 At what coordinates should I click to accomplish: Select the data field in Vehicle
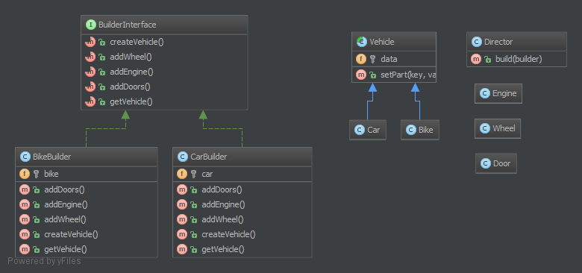(389, 59)
